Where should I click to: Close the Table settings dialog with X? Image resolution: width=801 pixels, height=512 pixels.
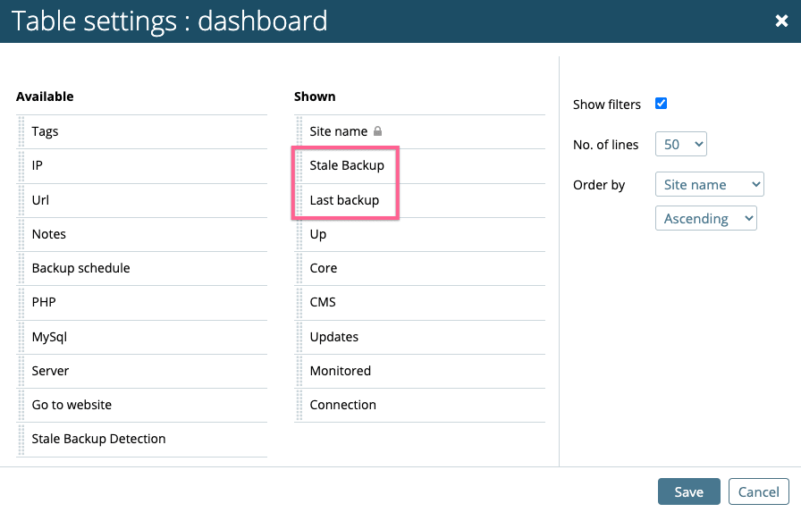pyautogui.click(x=781, y=21)
